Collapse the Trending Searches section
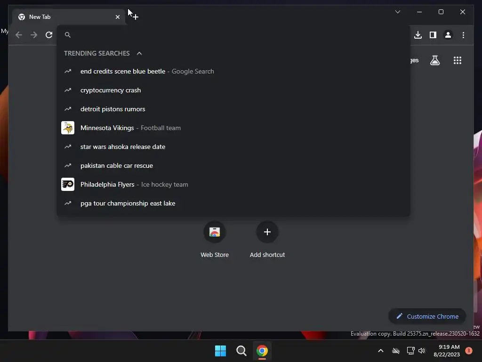 coord(139,53)
